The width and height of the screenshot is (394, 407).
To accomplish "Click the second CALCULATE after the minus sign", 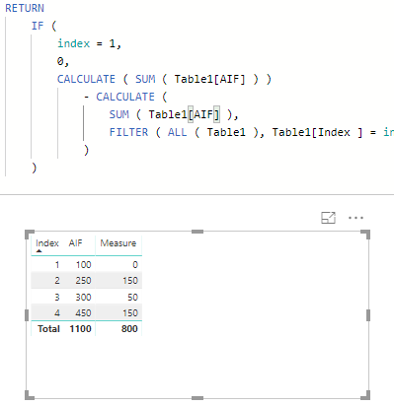I will 125,97.
